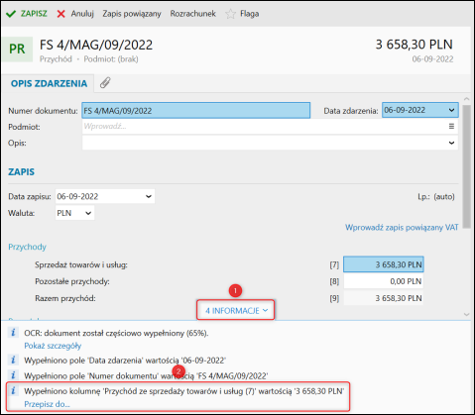Click info icon beside 'Data zdarzenia' message

pos(13,360)
